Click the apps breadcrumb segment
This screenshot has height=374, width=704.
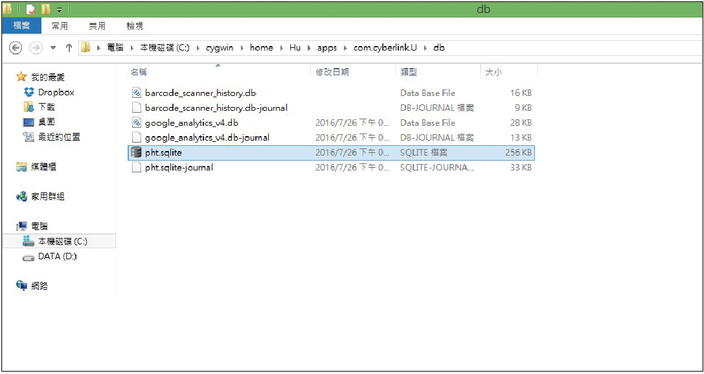pos(327,48)
